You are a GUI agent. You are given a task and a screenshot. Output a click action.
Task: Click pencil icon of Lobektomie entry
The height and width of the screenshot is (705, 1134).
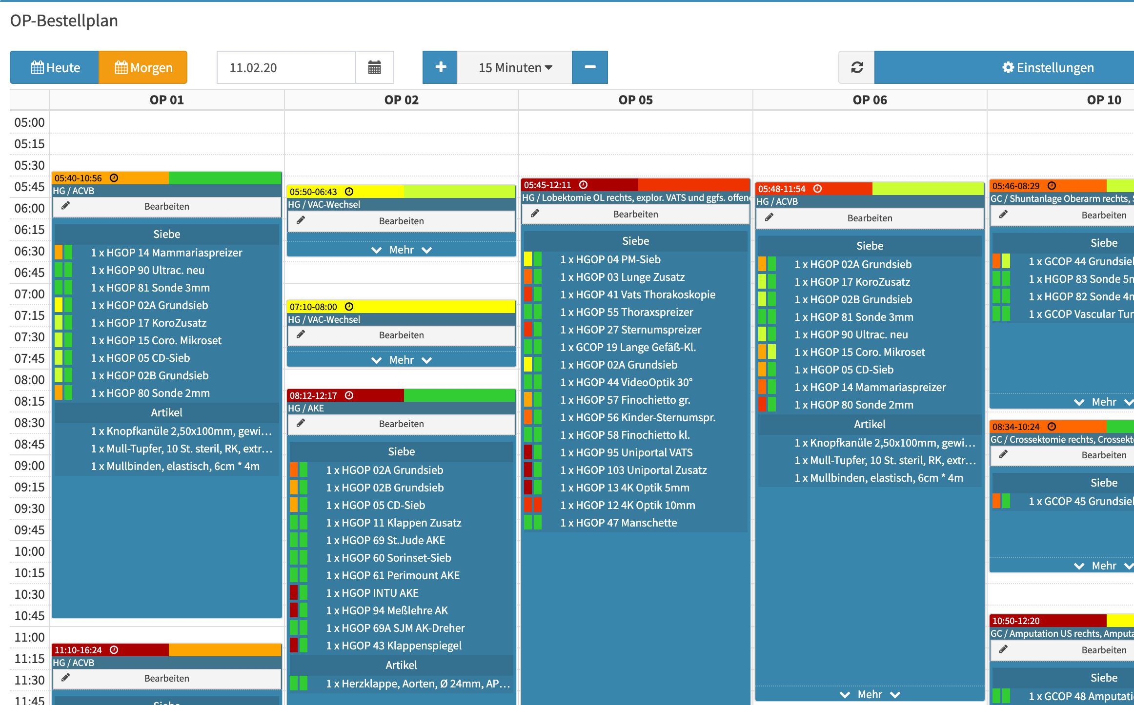(535, 214)
